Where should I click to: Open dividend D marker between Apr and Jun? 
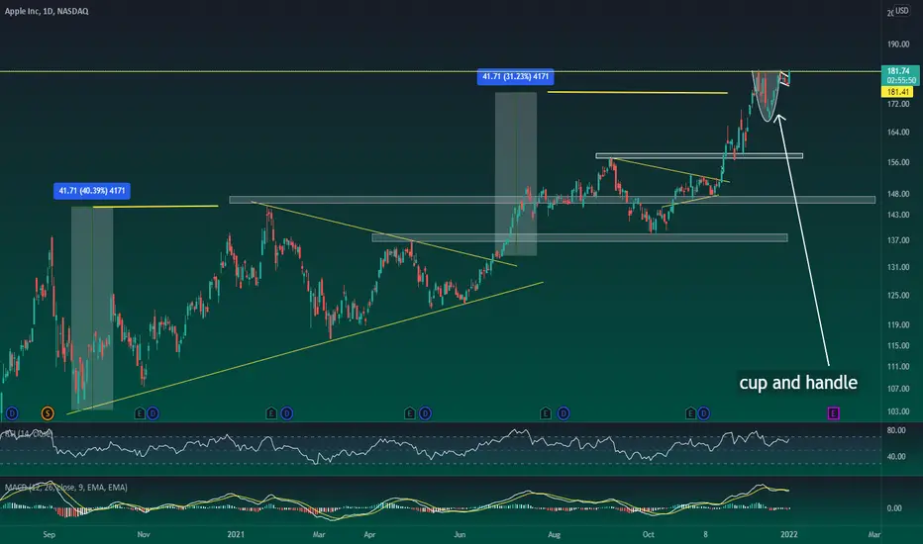[425, 413]
